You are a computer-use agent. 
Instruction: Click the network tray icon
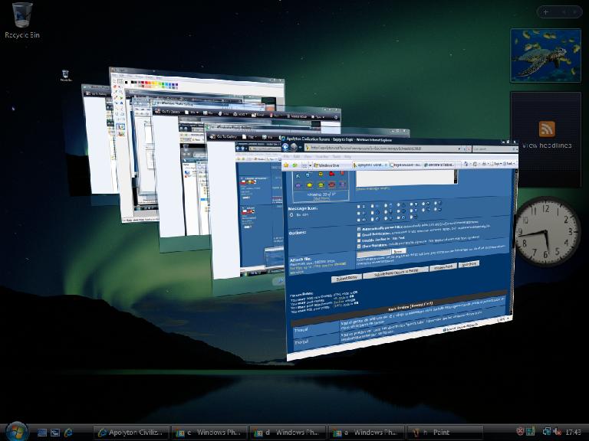click(x=546, y=433)
